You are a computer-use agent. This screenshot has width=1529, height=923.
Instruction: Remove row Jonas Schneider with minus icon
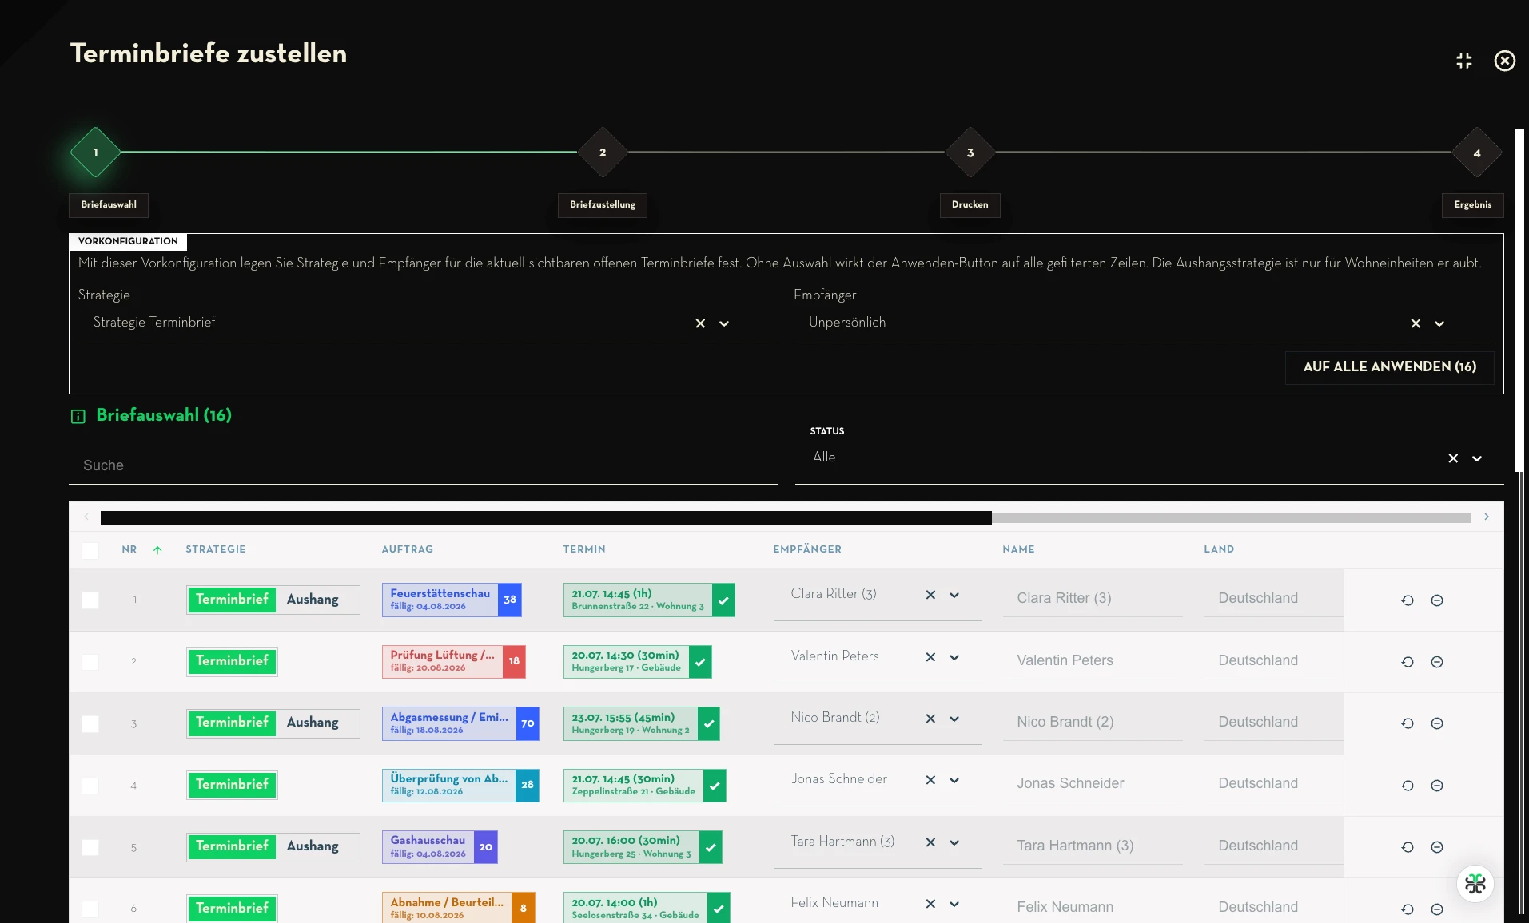(x=1437, y=786)
